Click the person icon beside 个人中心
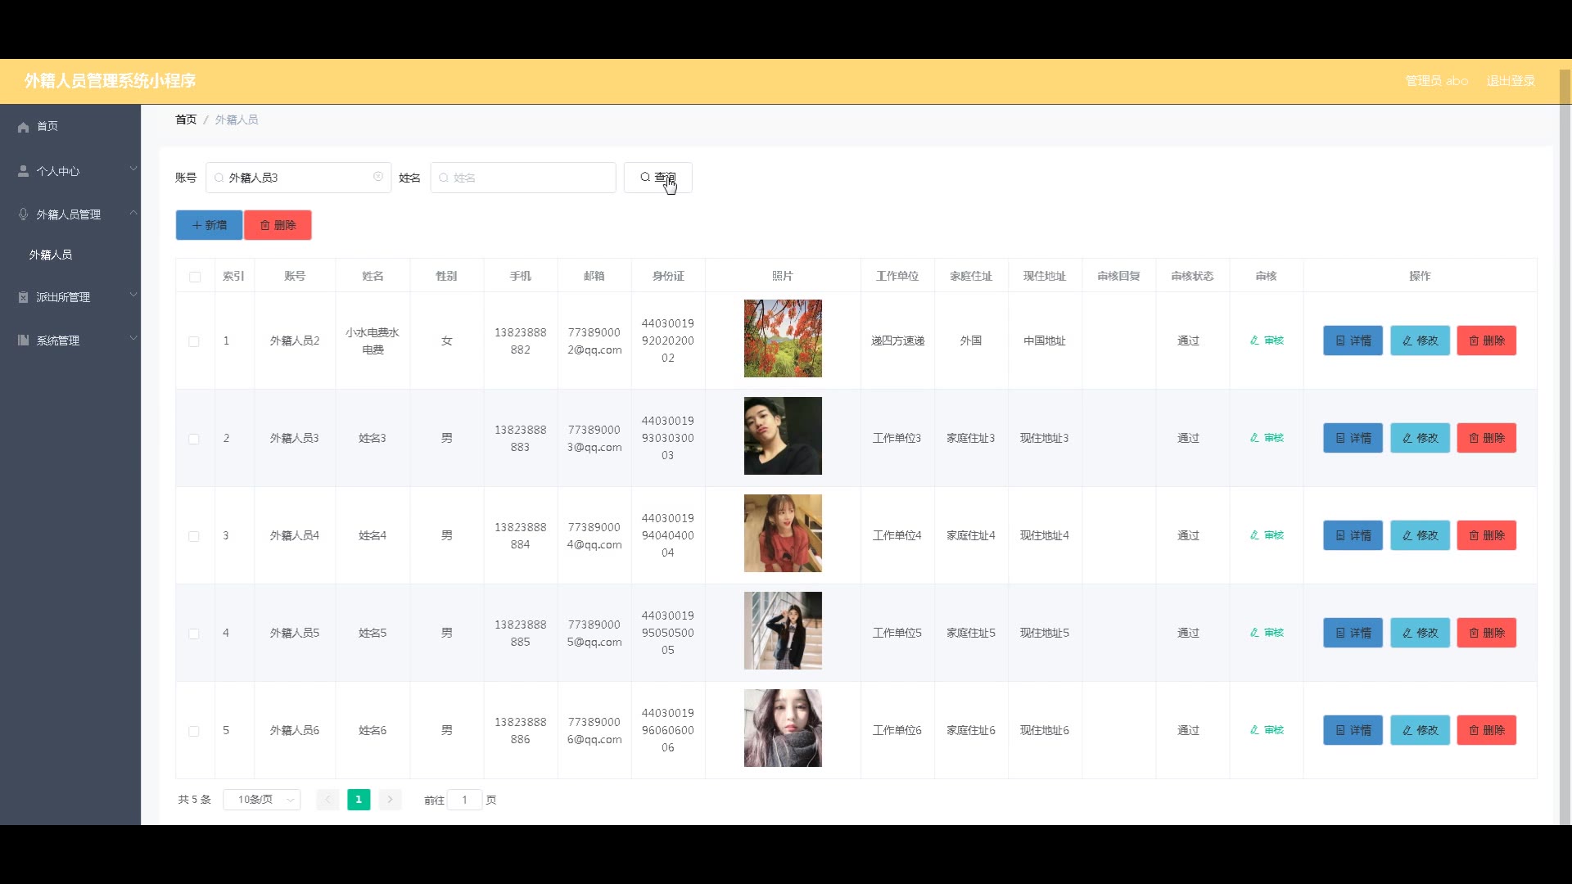Image resolution: width=1572 pixels, height=884 pixels. coord(23,170)
